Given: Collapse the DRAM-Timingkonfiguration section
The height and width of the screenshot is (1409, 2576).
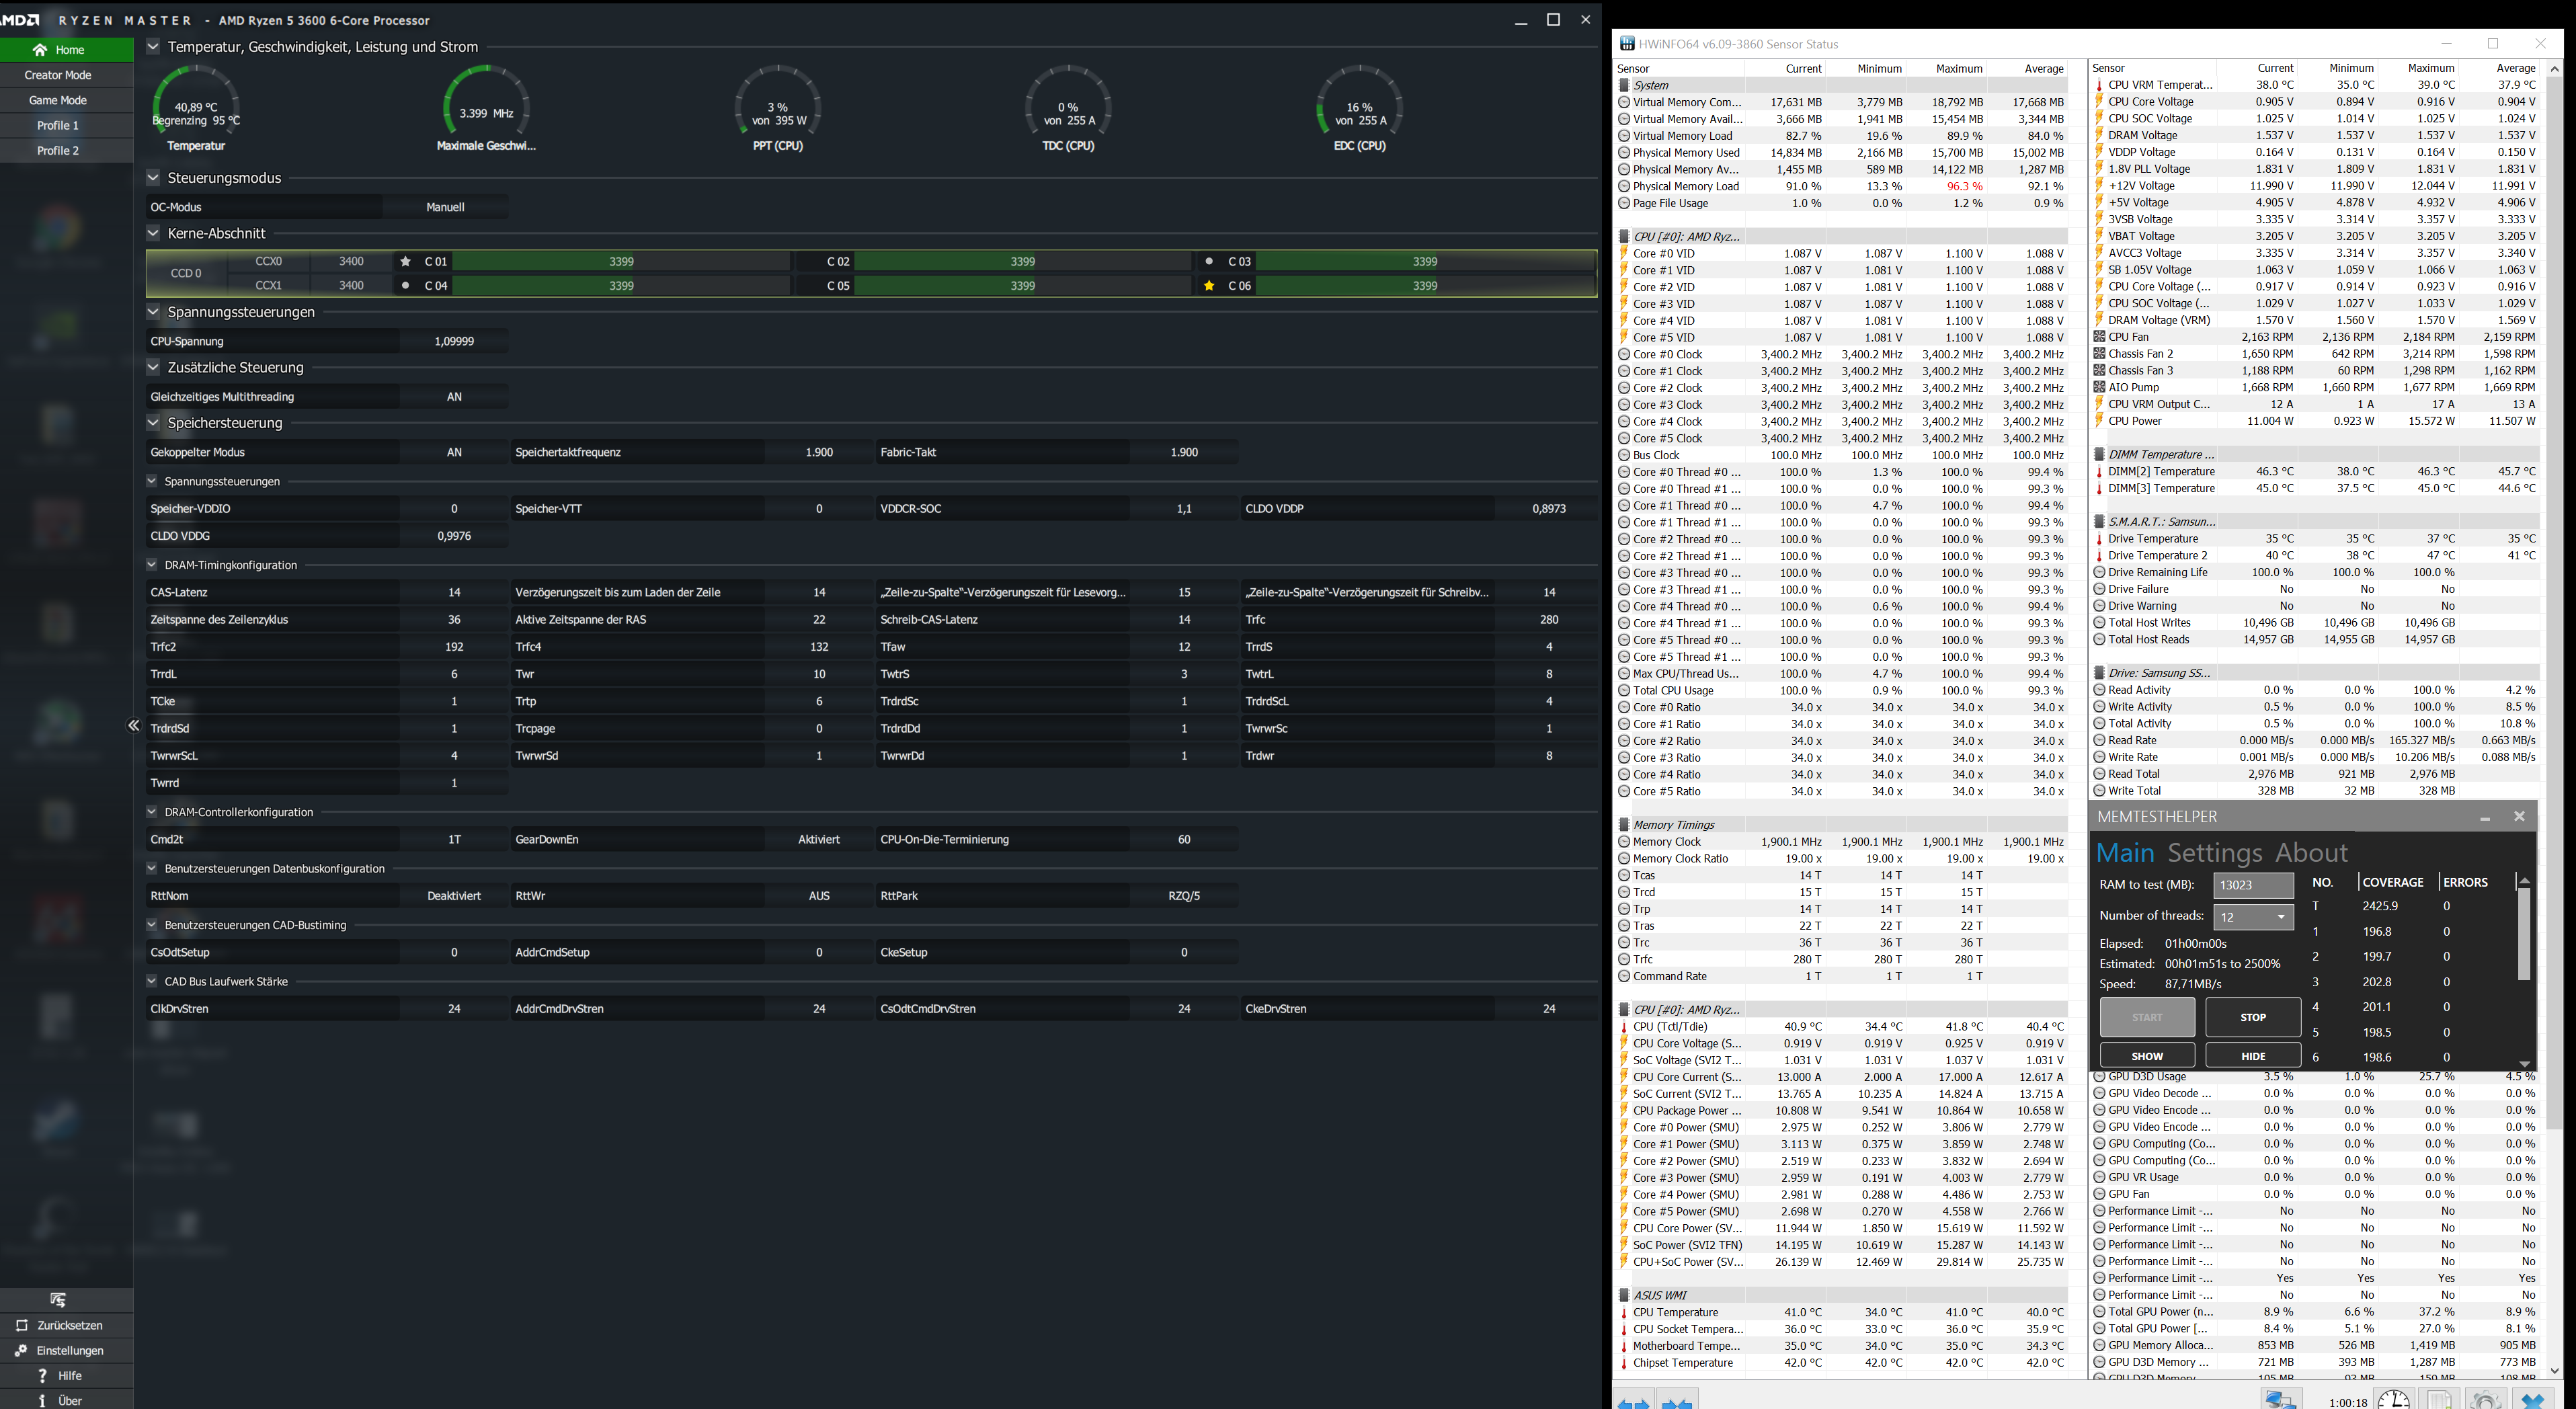Looking at the screenshot, I should (152, 565).
